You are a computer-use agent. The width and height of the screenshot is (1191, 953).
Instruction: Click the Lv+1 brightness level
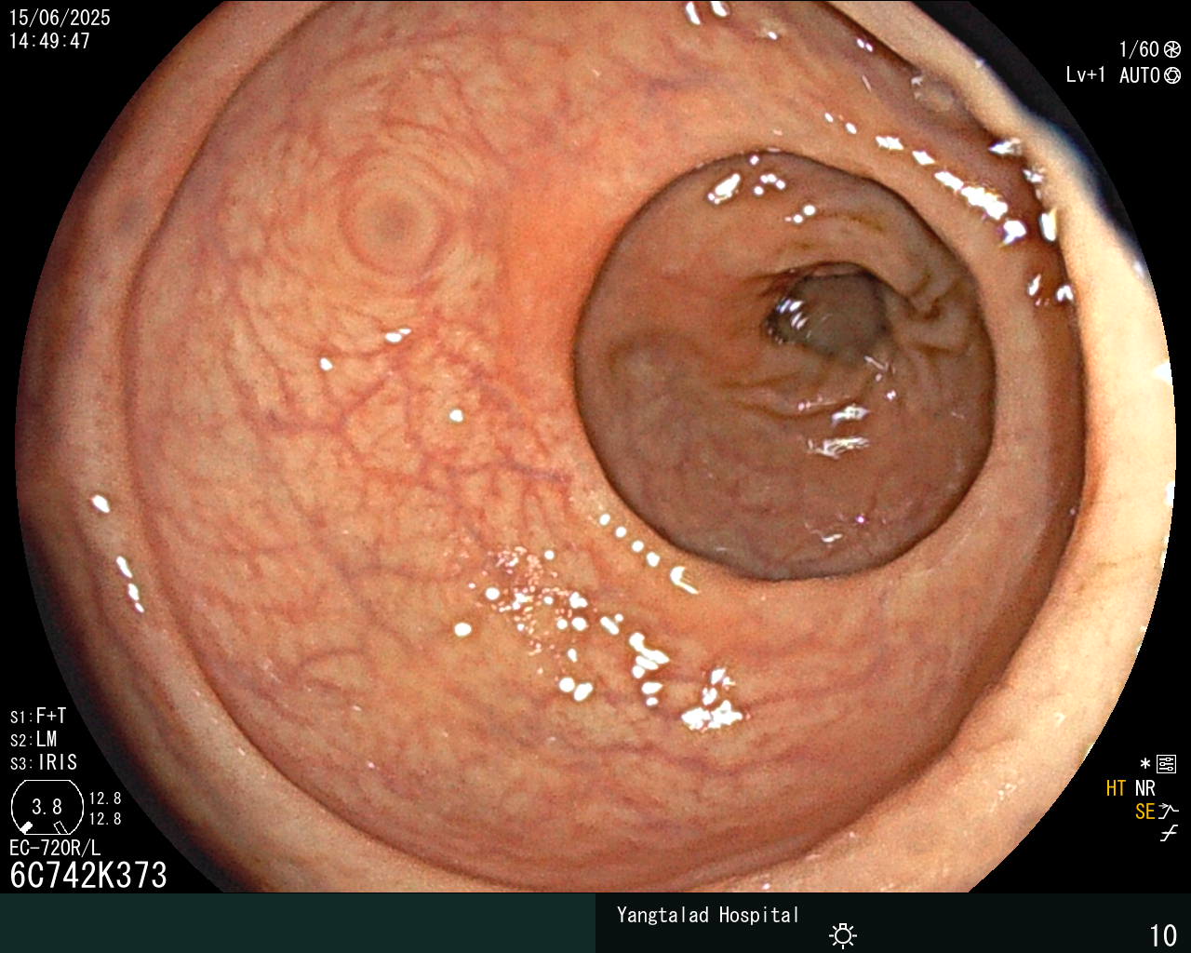point(1086,75)
